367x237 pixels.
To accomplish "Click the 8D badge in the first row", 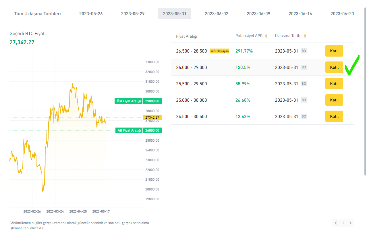I will click(304, 51).
